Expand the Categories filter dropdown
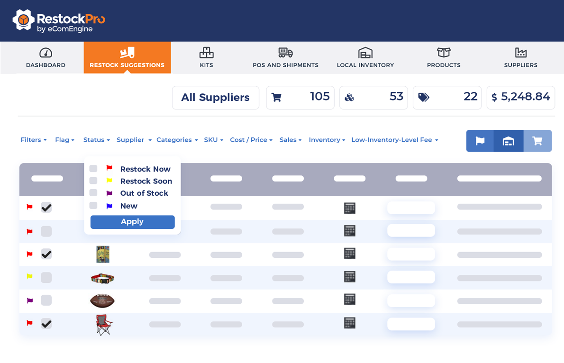 point(177,140)
